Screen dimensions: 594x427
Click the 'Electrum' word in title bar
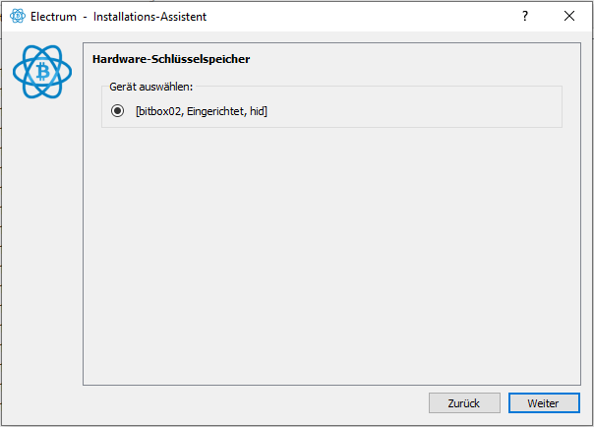click(x=53, y=17)
